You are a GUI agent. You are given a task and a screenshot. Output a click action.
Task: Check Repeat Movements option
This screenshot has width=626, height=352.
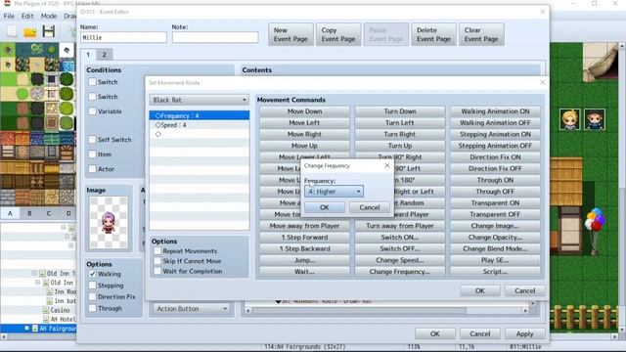click(x=157, y=251)
